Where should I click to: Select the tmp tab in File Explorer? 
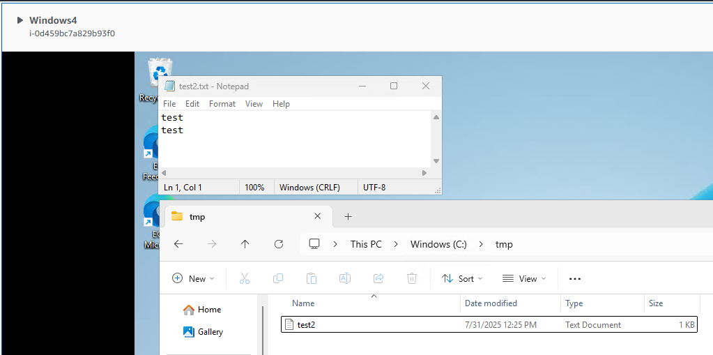(247, 217)
